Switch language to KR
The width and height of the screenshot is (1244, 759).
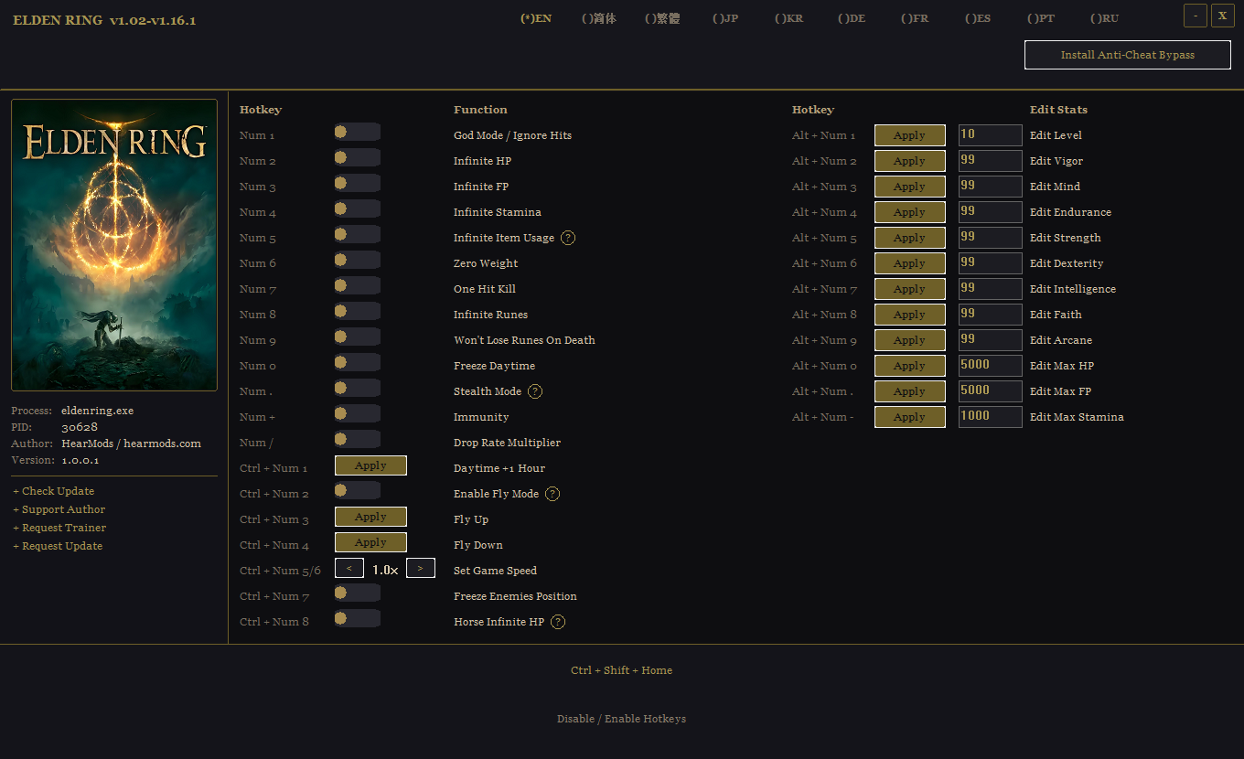click(788, 18)
